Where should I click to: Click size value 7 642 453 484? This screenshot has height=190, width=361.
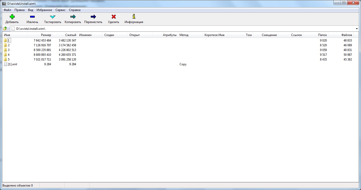pyautogui.click(x=42, y=40)
